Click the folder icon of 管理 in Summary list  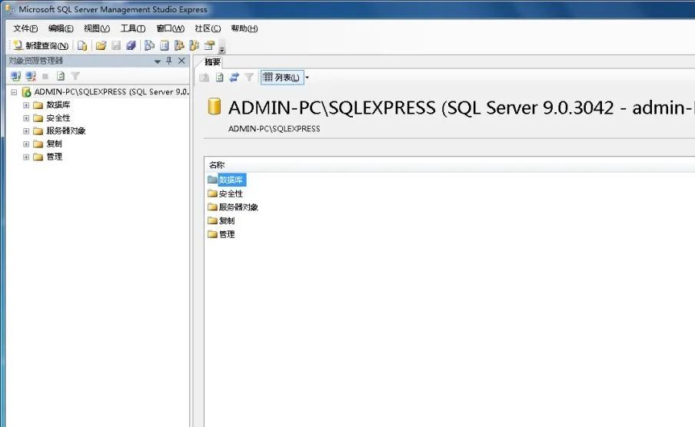tap(212, 234)
